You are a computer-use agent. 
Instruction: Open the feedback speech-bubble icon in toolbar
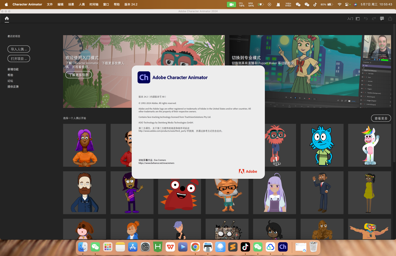(382, 19)
